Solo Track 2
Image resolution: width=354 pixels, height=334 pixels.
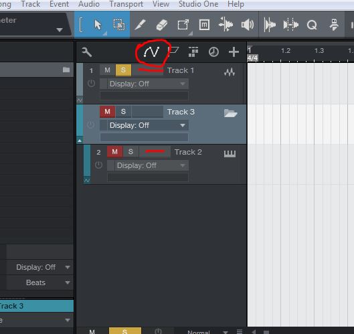coord(130,152)
